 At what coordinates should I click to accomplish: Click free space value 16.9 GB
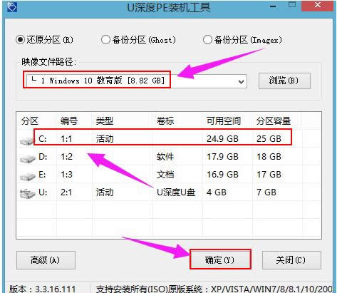[x=222, y=175]
